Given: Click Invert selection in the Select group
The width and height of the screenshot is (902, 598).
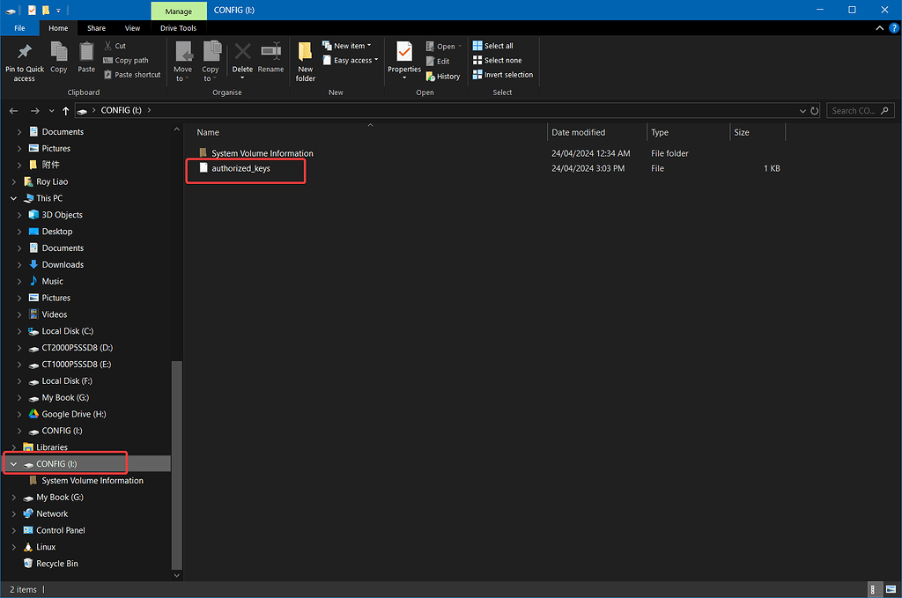Looking at the screenshot, I should pyautogui.click(x=502, y=75).
